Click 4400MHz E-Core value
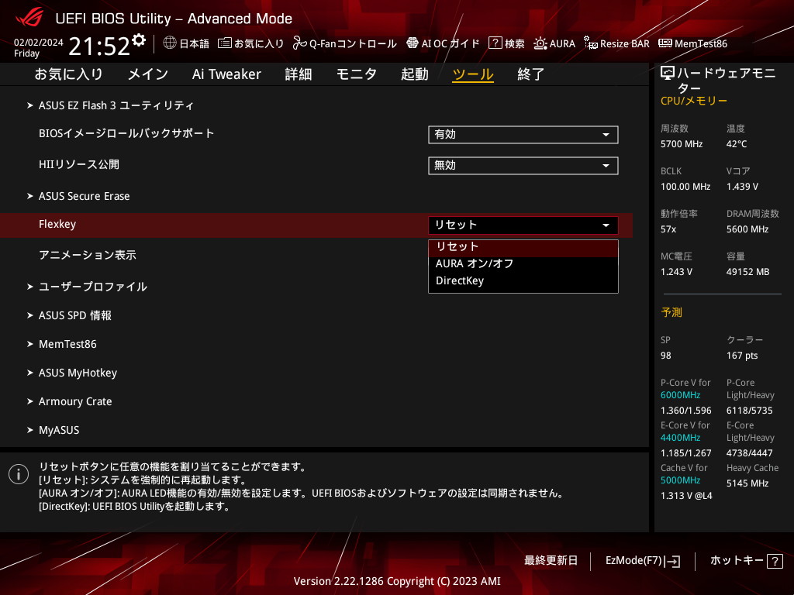The width and height of the screenshot is (794, 595). [x=680, y=438]
